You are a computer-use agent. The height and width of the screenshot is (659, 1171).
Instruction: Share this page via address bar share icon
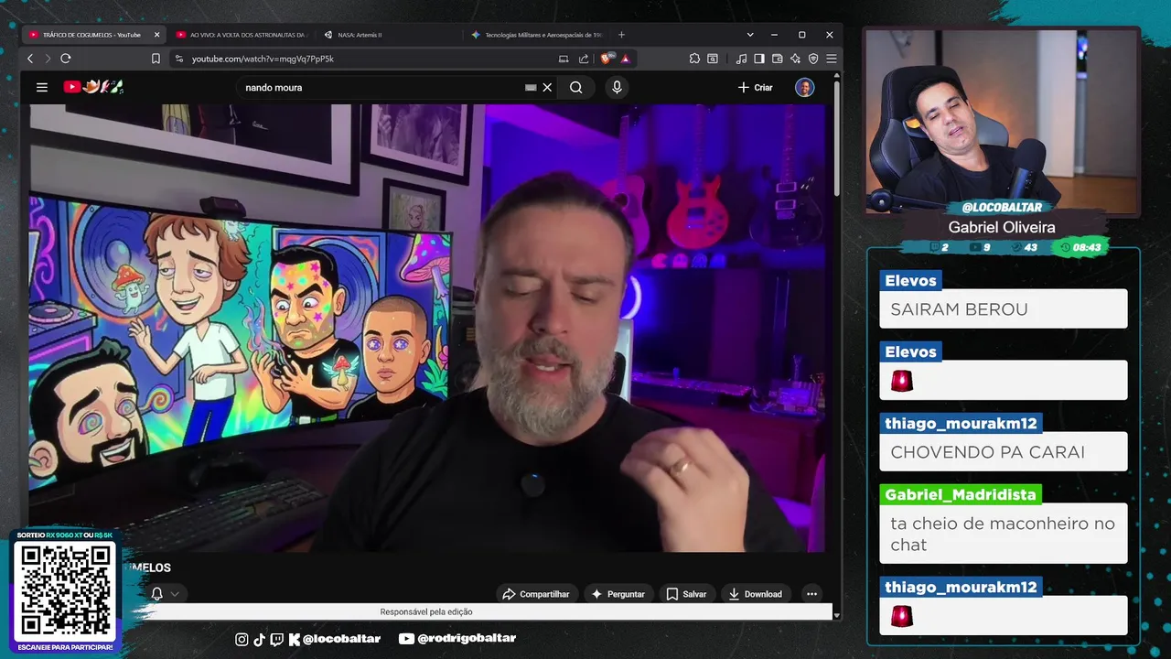click(x=584, y=59)
